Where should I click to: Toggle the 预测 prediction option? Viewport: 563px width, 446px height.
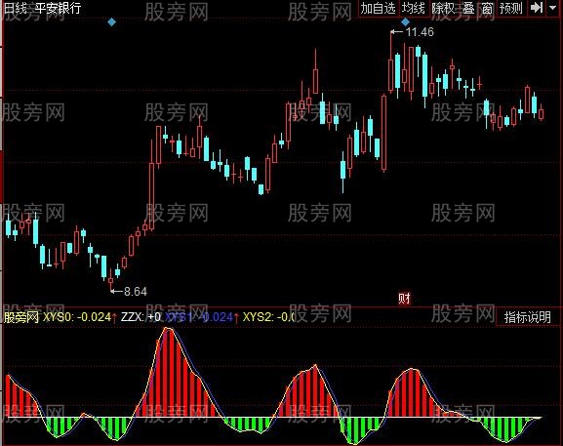pyautogui.click(x=511, y=8)
